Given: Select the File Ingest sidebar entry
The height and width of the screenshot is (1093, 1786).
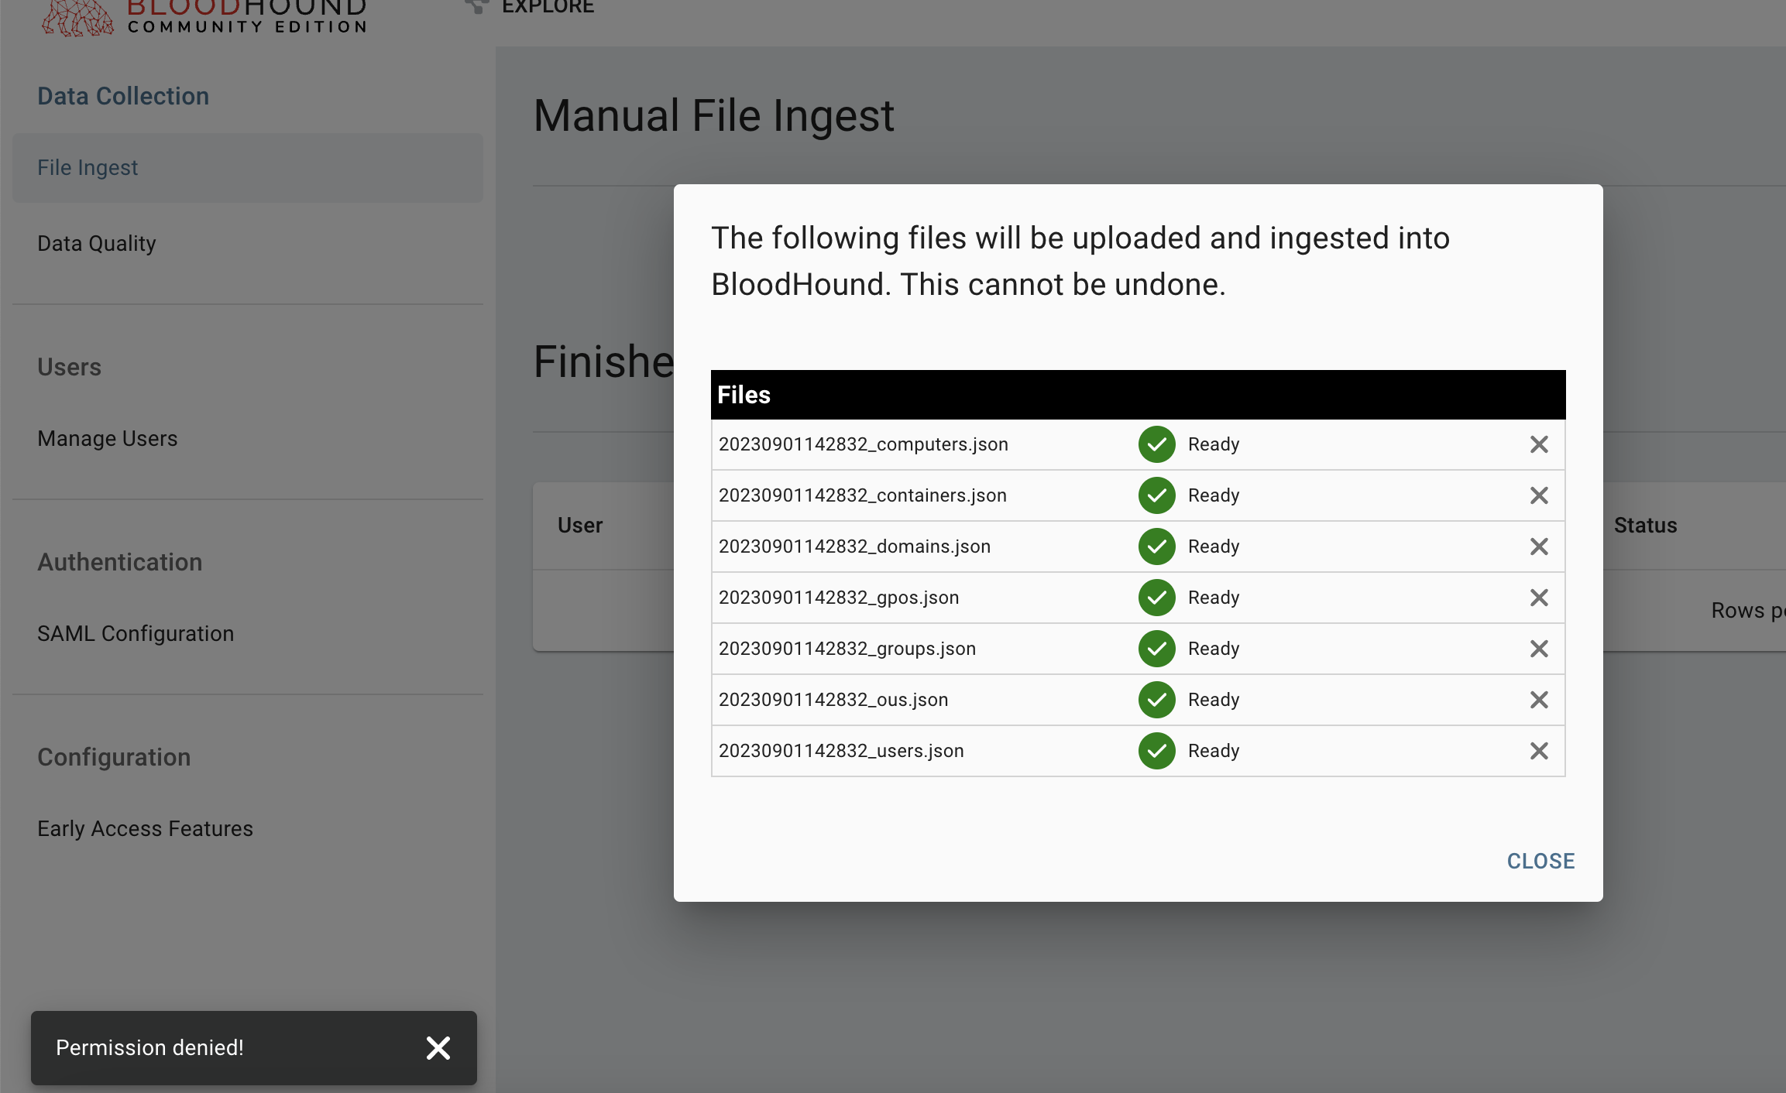Looking at the screenshot, I should point(88,167).
